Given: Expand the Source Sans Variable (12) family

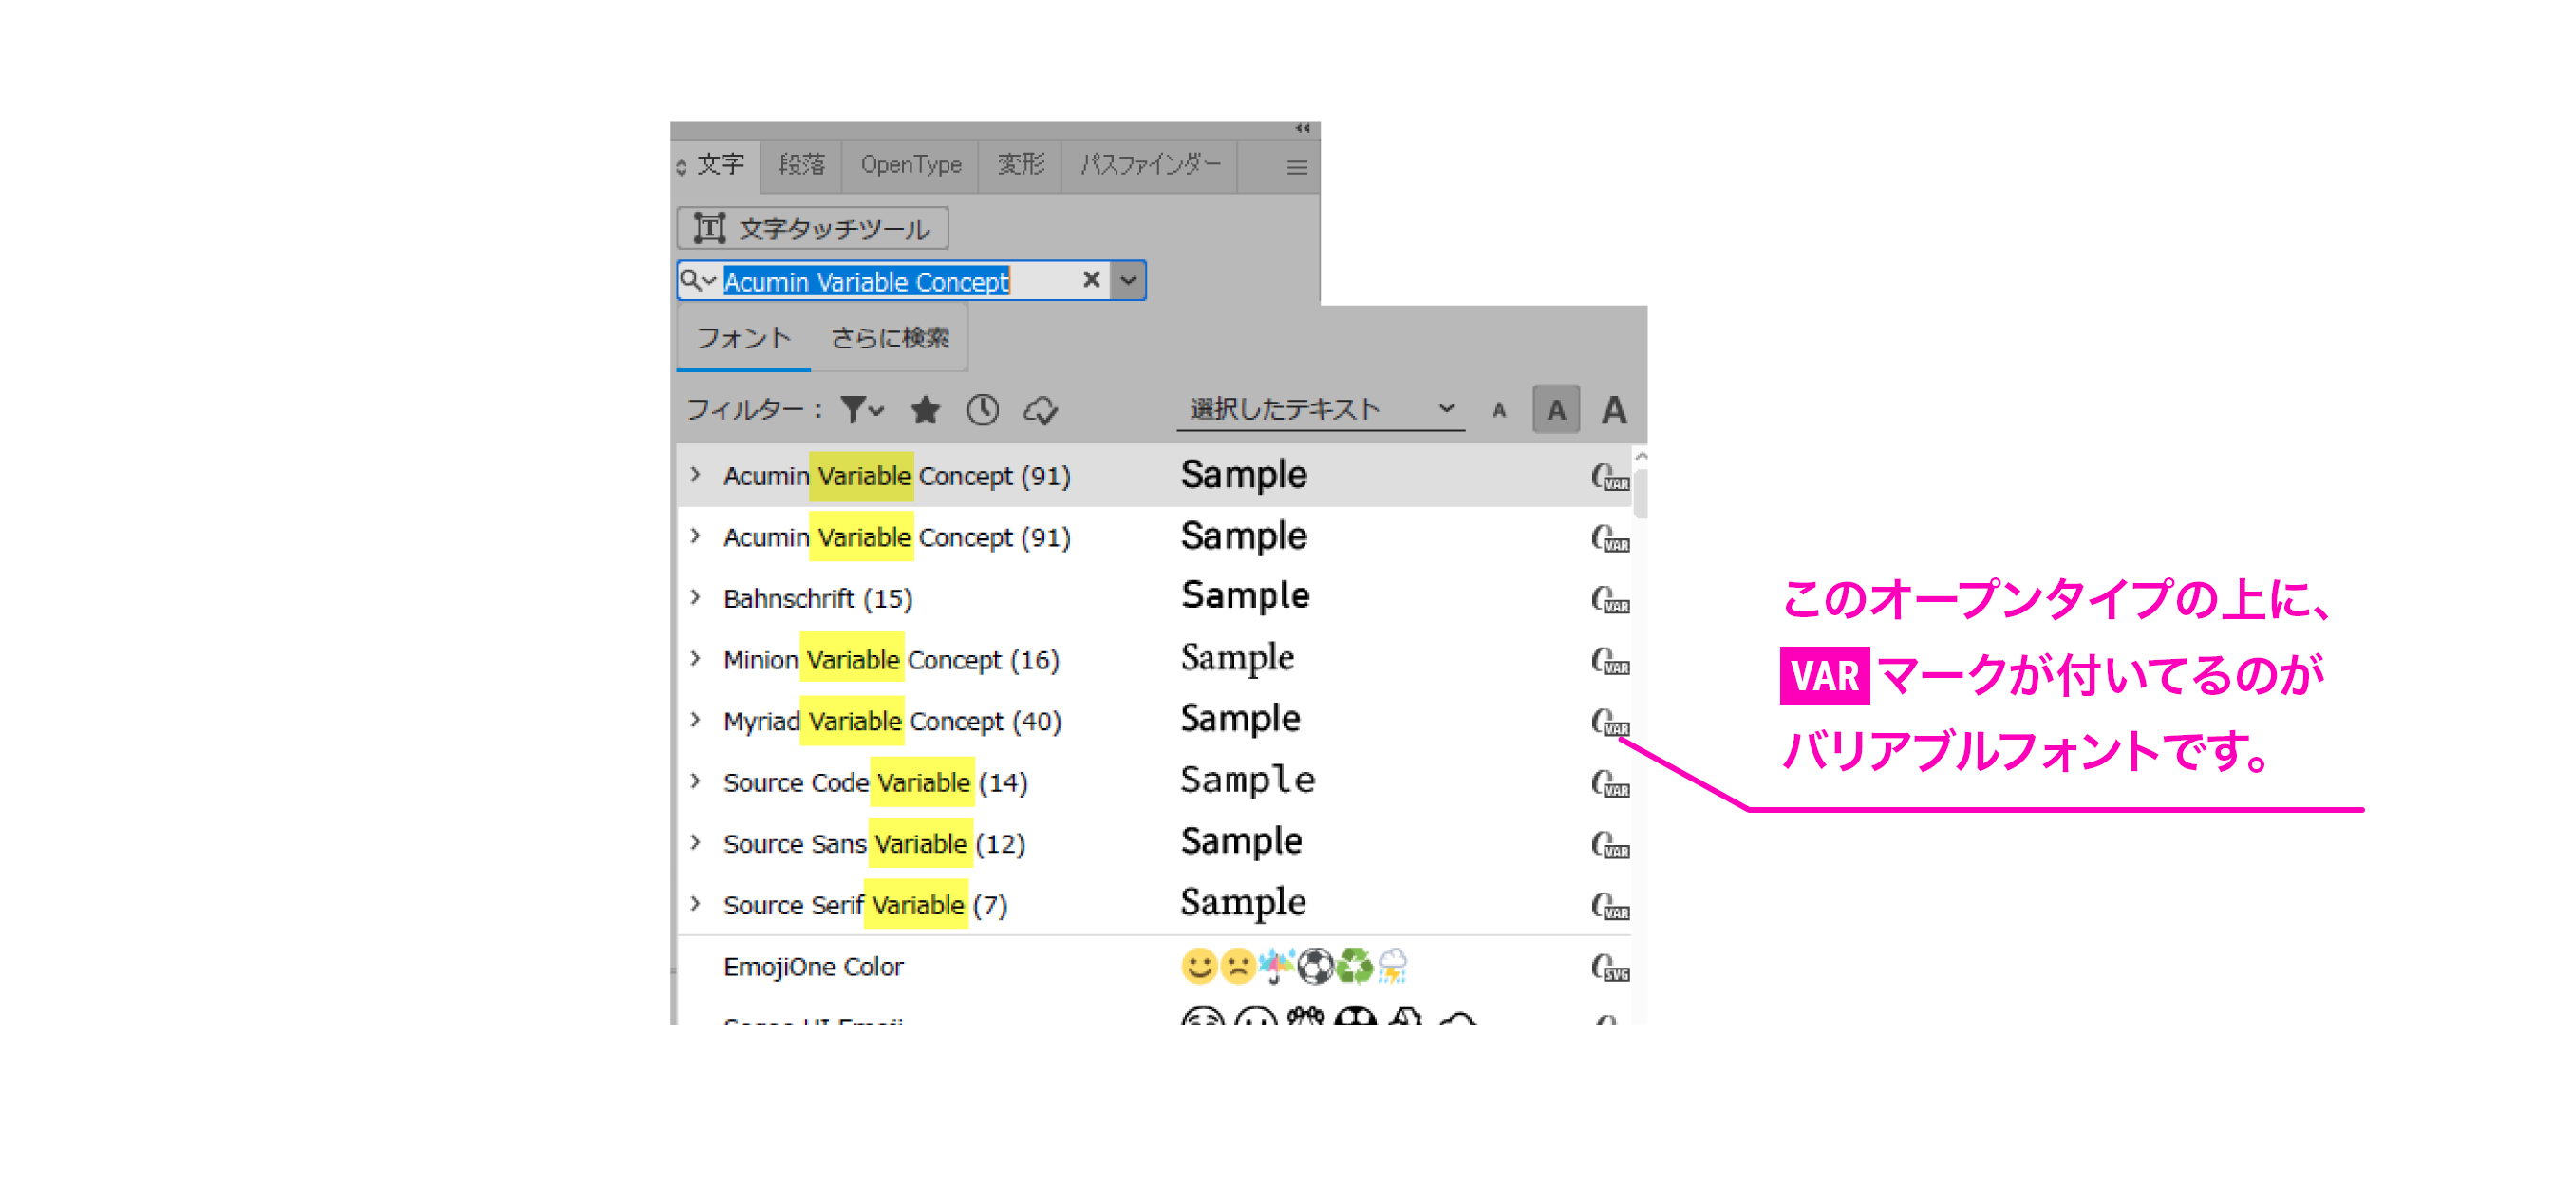Looking at the screenshot, I should (695, 843).
